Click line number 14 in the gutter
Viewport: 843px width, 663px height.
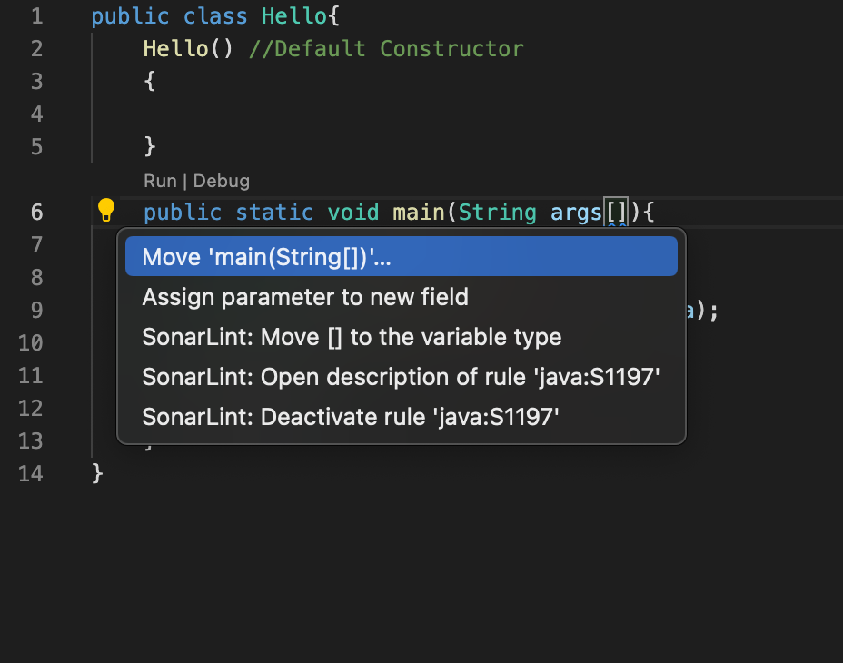31,474
